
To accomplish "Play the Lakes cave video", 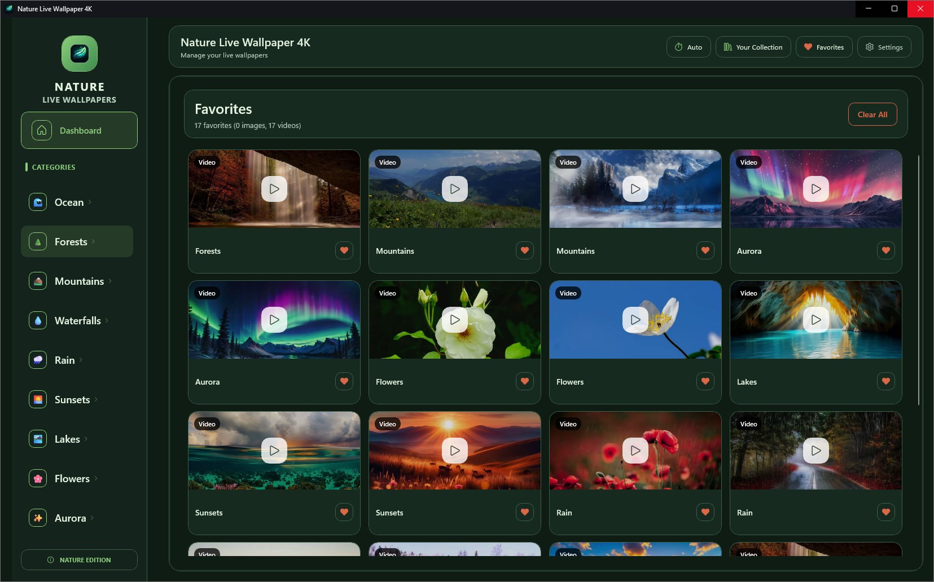I will click(816, 320).
